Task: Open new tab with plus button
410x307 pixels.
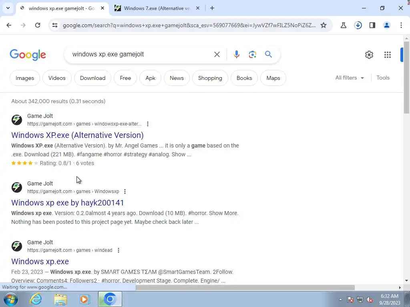Action: coord(212,8)
